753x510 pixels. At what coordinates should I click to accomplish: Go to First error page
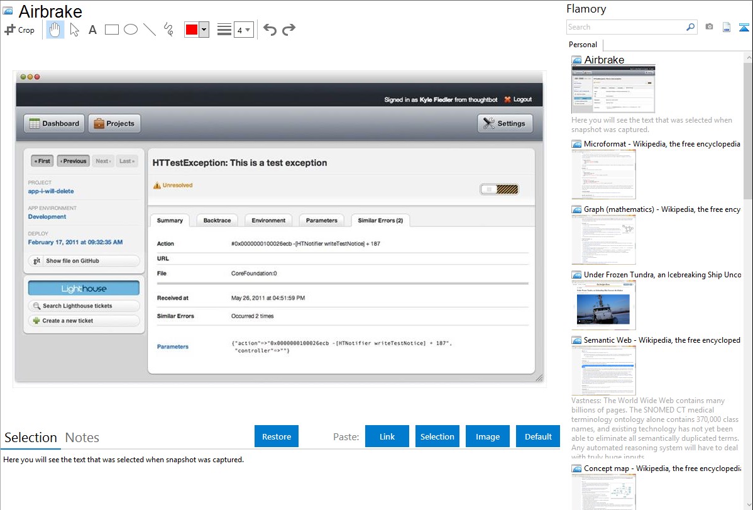pos(42,161)
